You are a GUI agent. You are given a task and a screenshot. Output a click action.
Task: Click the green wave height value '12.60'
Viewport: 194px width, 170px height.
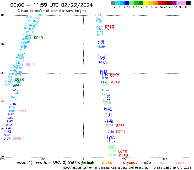coord(112,155)
